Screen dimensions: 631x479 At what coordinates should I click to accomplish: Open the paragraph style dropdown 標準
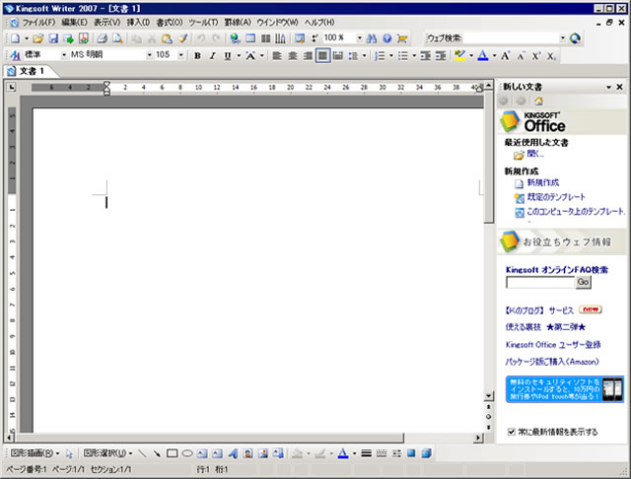click(x=64, y=55)
